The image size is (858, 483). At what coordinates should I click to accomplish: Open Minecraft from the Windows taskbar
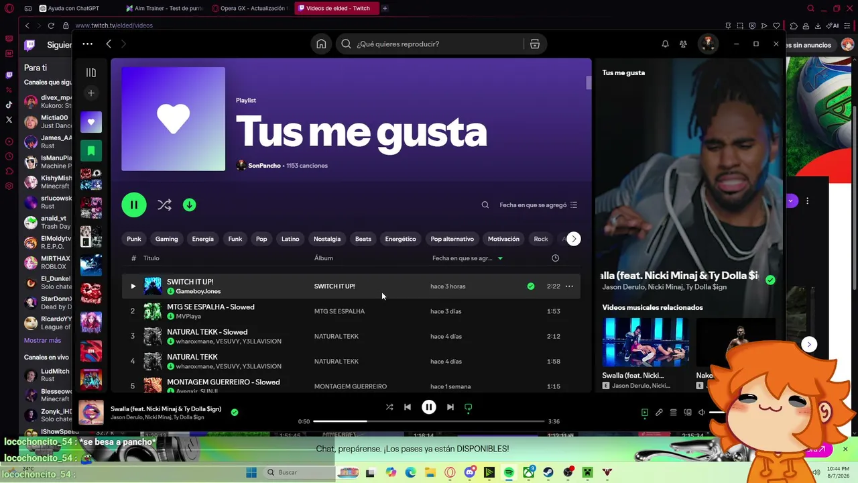(x=588, y=472)
